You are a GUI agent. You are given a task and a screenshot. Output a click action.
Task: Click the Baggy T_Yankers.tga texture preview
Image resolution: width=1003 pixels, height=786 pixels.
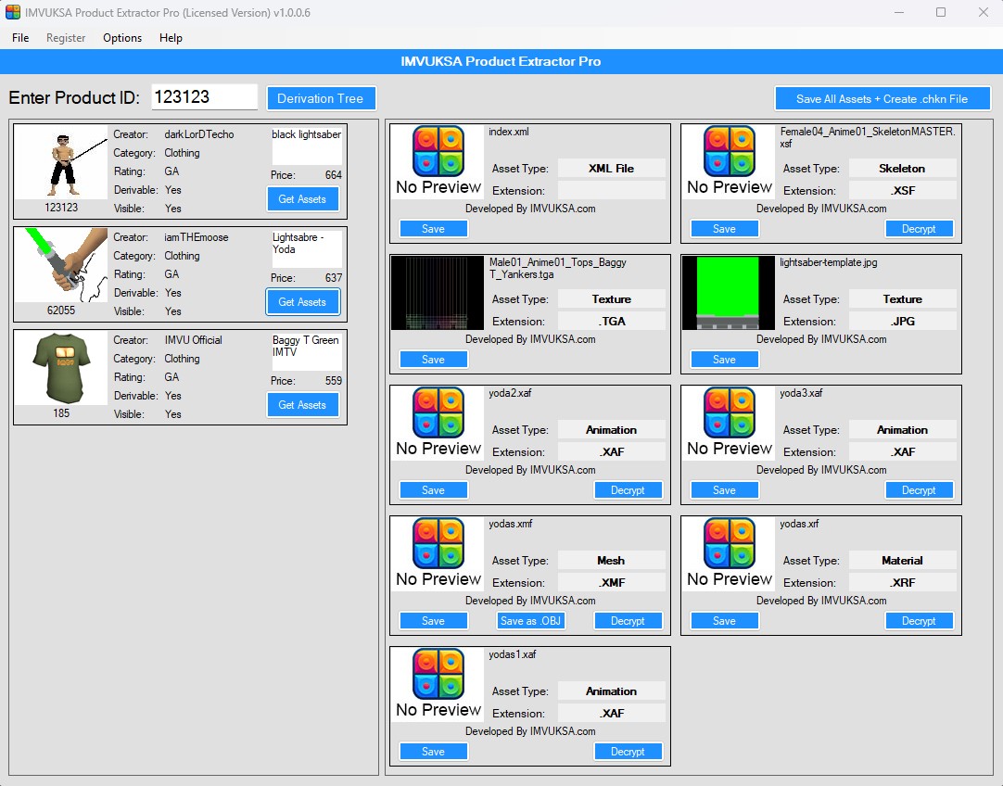tap(438, 293)
